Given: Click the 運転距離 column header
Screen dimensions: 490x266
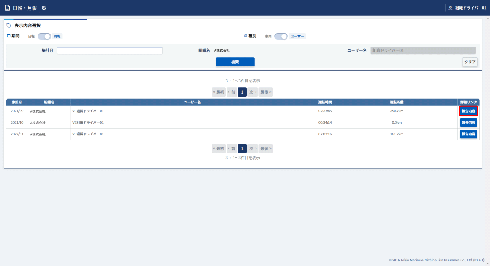Looking at the screenshot, I should (397, 102).
